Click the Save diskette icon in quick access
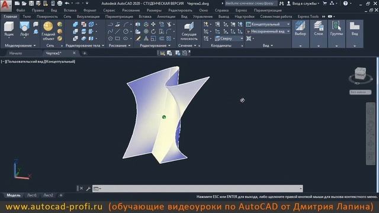Viewport: 379px width, 213px height. pyautogui.click(x=31, y=4)
